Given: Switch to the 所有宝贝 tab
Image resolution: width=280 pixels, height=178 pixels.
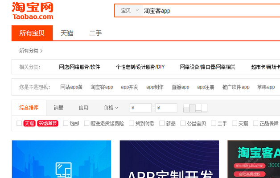Looking at the screenshot, I should [32, 33].
